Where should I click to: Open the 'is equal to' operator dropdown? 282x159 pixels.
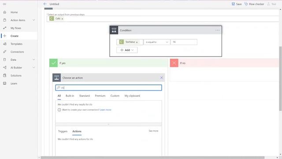(157, 42)
